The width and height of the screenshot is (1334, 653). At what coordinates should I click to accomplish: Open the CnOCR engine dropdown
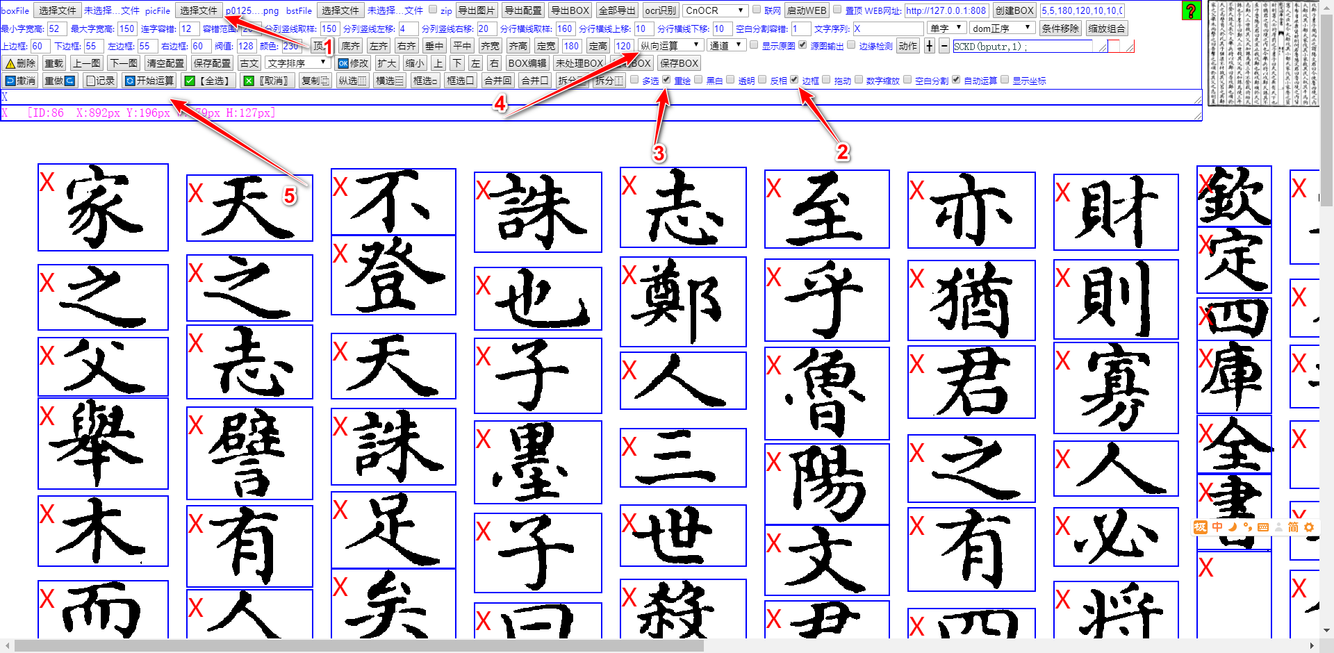point(716,10)
